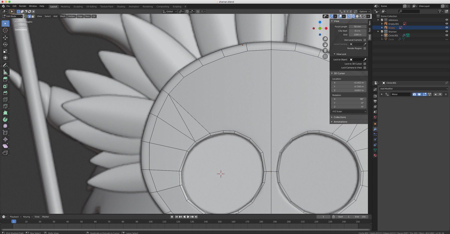
Task: Select the Inset Faces tool
Action: tap(5, 86)
